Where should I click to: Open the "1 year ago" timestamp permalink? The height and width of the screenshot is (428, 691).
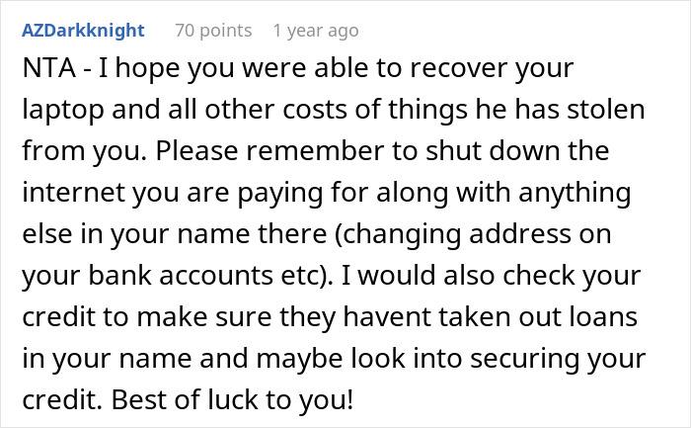tap(316, 31)
